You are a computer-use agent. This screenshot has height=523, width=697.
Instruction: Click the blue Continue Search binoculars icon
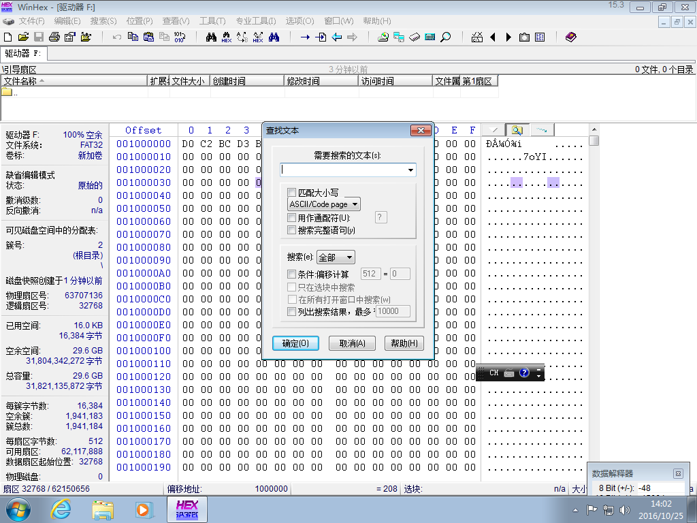(x=274, y=37)
